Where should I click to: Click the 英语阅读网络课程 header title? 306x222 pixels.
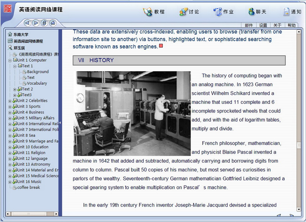tap(41, 9)
